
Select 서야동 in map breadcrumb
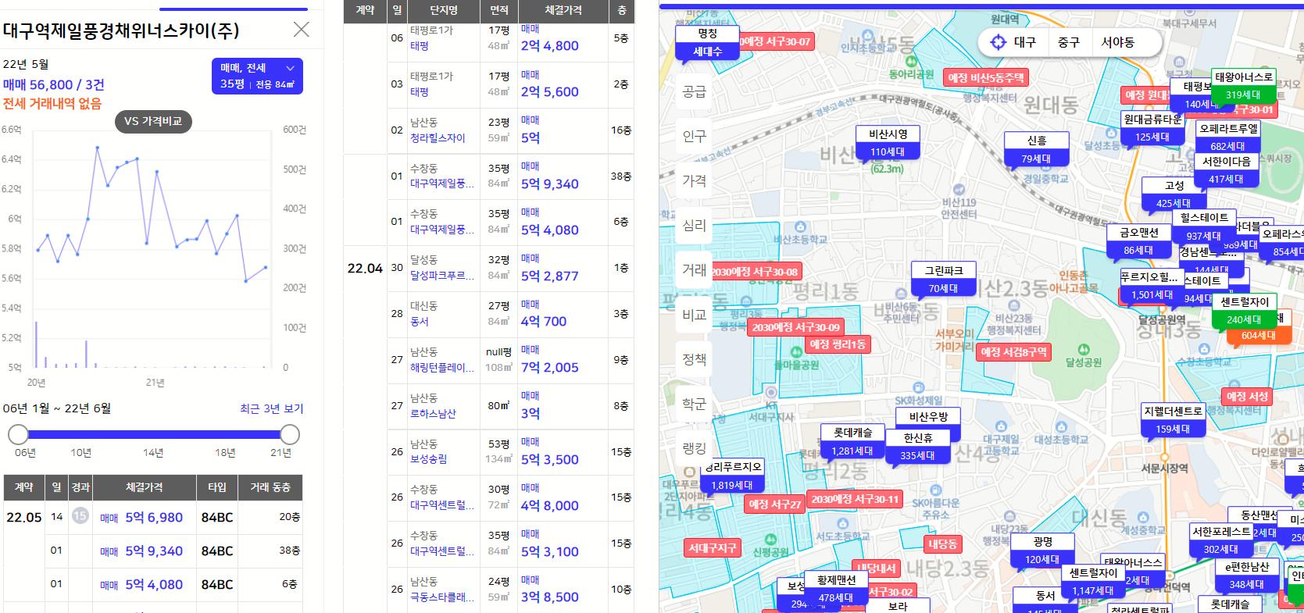tap(1117, 42)
